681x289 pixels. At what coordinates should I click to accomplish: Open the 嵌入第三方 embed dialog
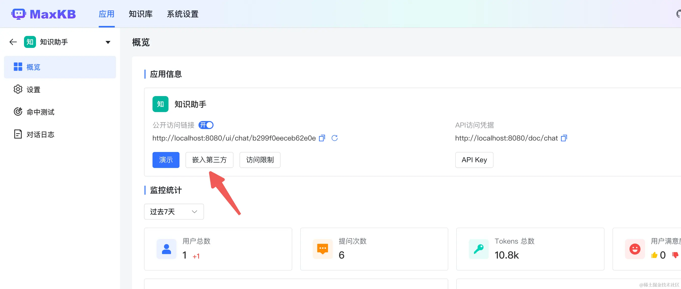click(x=209, y=160)
